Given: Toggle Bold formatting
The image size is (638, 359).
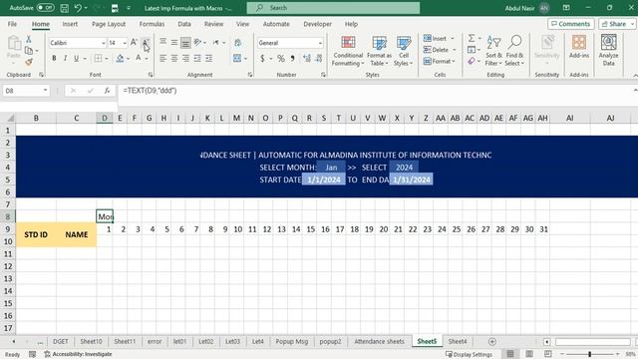Looking at the screenshot, I should (x=54, y=58).
